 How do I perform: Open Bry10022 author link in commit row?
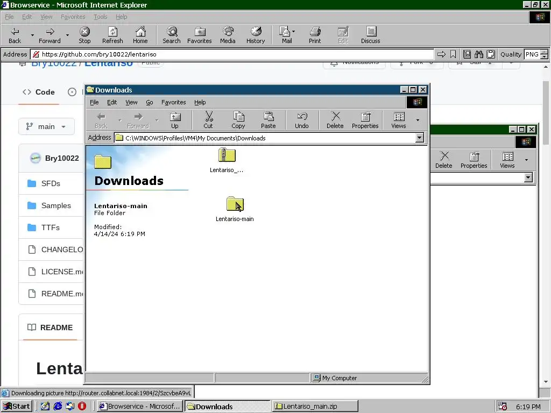click(62, 158)
